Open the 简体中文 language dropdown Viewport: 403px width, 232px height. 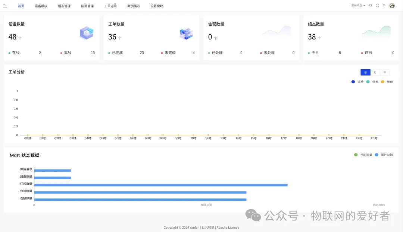coord(358,5)
